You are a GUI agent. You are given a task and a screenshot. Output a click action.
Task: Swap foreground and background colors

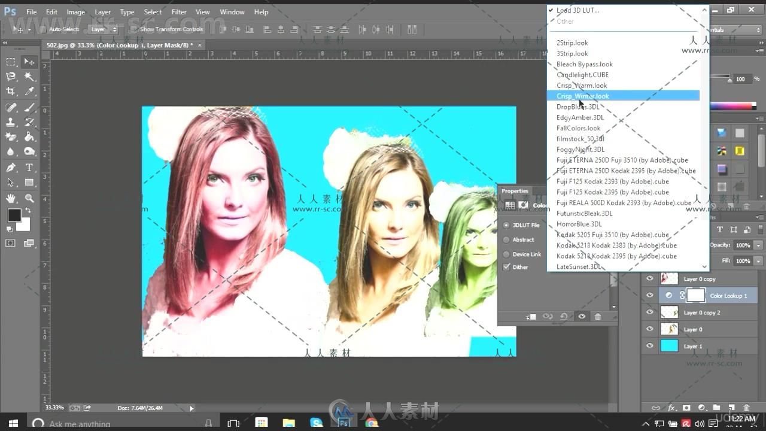(x=28, y=211)
